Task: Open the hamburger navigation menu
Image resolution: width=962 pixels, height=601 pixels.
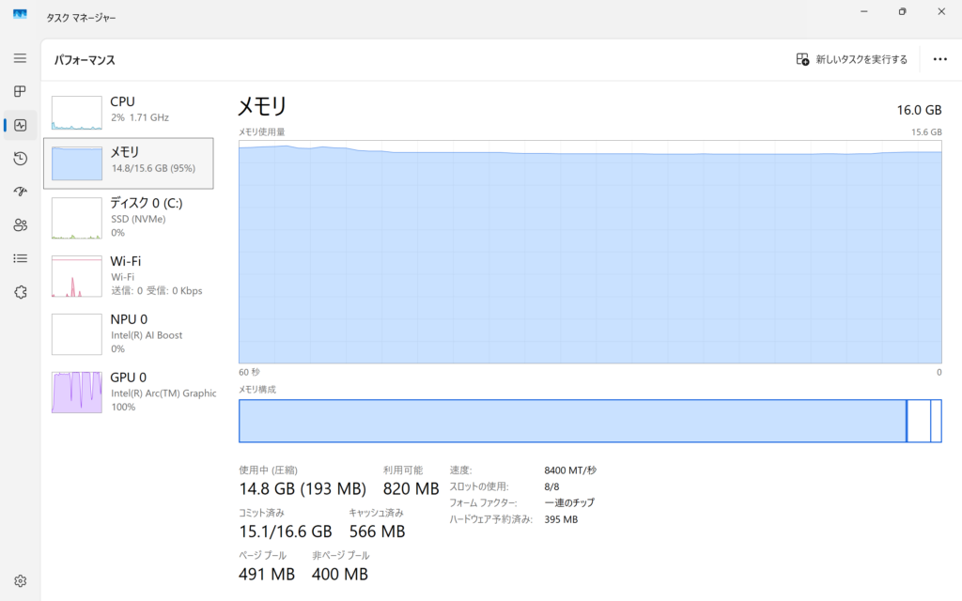Action: [21, 58]
